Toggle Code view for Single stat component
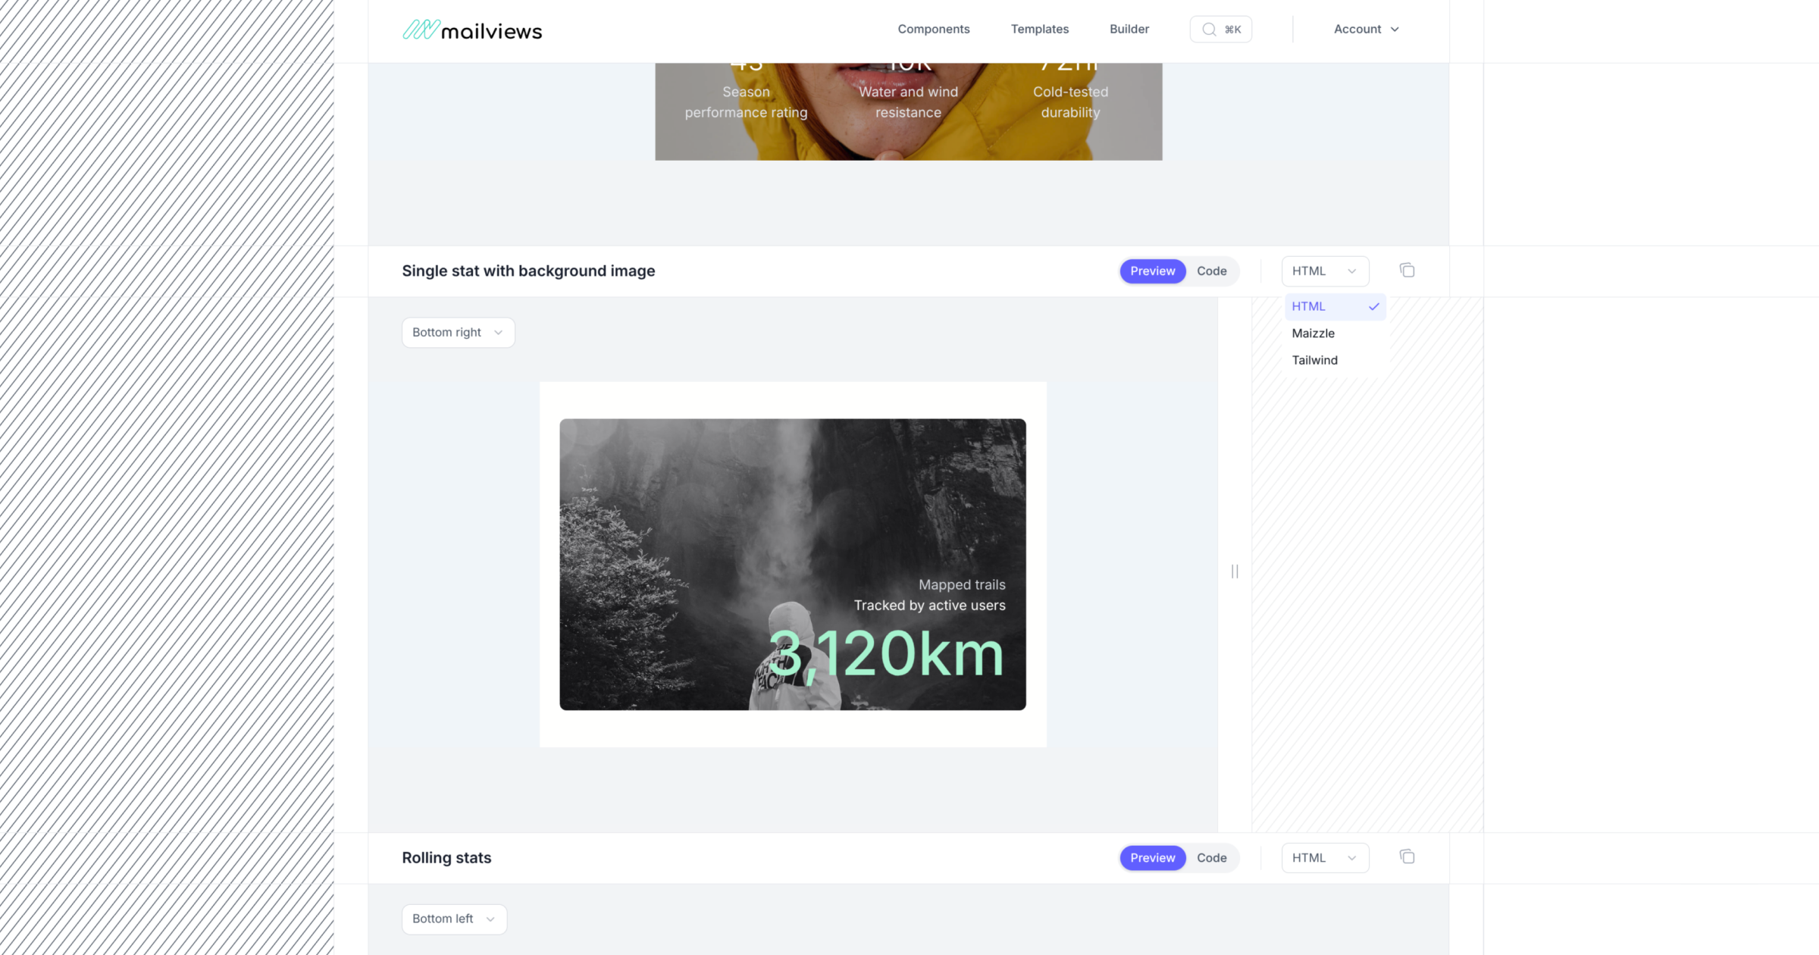The image size is (1819, 955). tap(1211, 271)
